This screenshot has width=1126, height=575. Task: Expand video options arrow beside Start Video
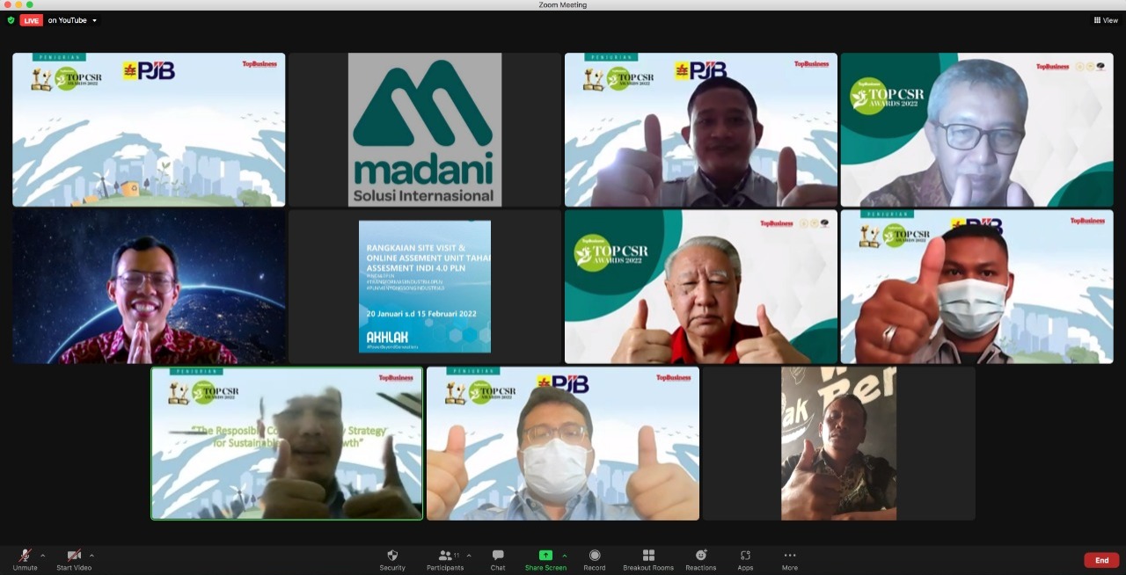tap(91, 556)
